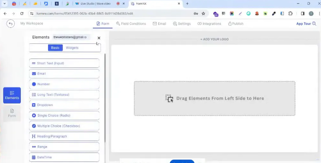The width and height of the screenshot is (321, 163).
Task: Toggle the browser side panel
Action: 302,13
